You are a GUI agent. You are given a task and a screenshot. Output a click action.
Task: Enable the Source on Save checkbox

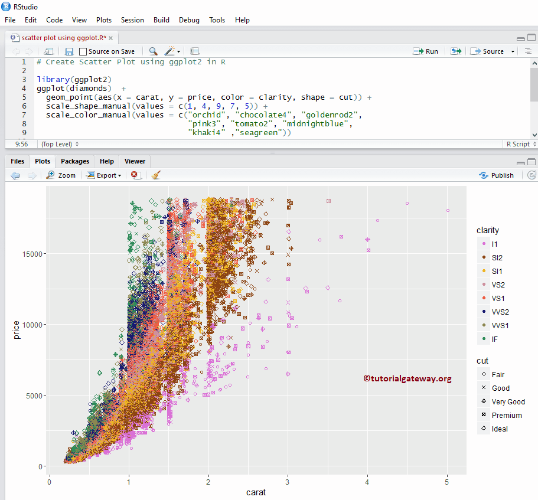[82, 51]
